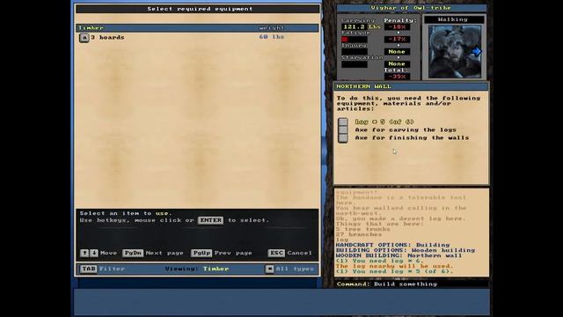Check the 'Axe for finishing the walls' box

(x=342, y=138)
